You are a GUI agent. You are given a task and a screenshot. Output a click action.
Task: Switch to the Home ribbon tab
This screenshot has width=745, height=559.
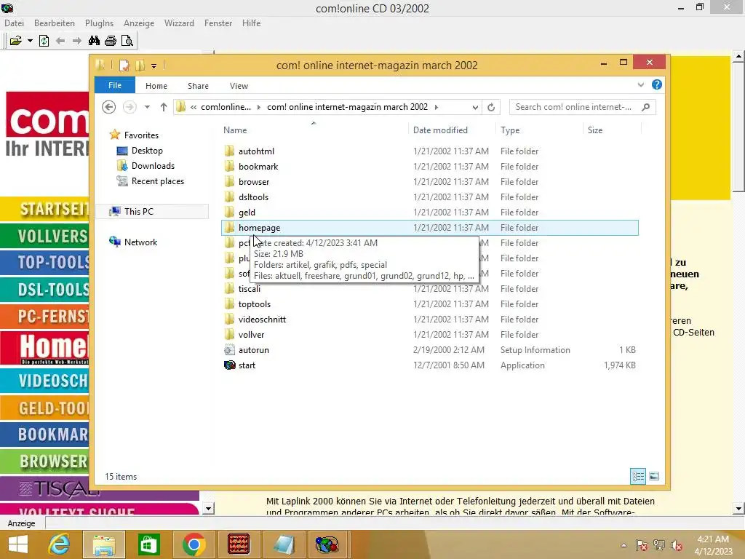[156, 86]
